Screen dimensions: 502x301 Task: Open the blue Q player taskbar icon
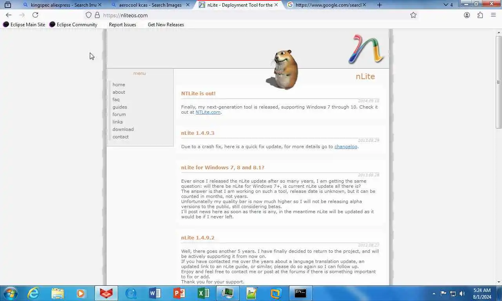(131, 293)
